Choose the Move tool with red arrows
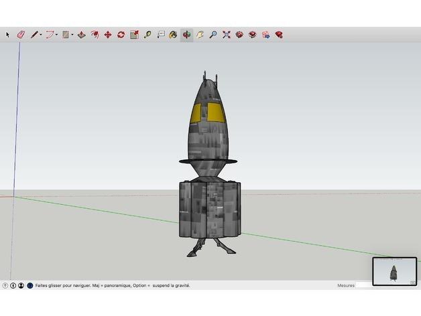421x316 pixels. 107,35
